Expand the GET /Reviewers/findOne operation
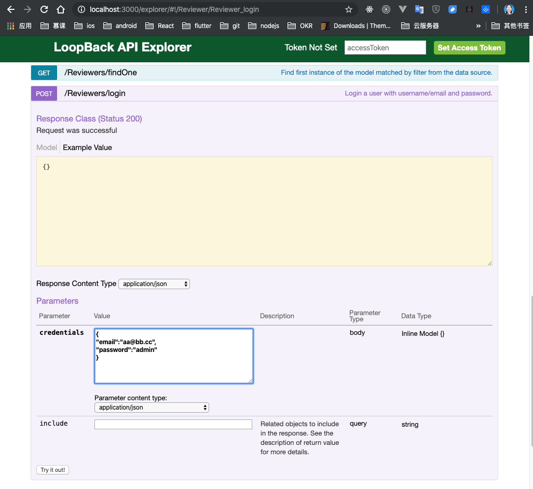This screenshot has width=533, height=489. coord(101,73)
